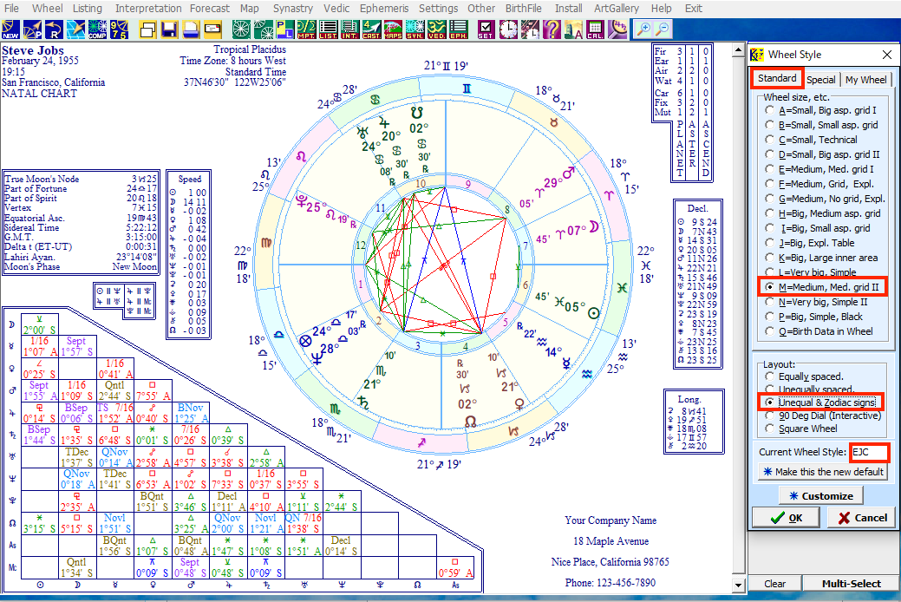Click the zoom out magnifier icon

pos(663,29)
